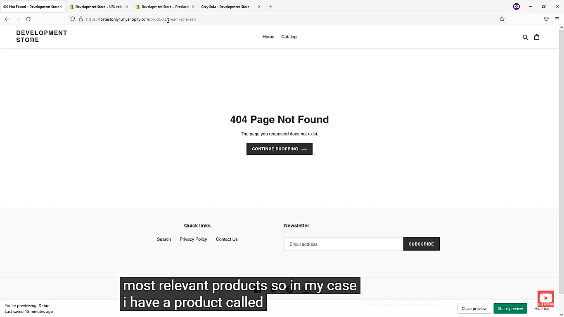
Task: Open the store search magnifier icon
Action: coord(525,37)
